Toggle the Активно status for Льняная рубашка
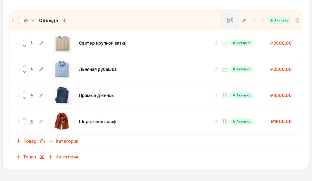The image size is (312, 181). (x=242, y=69)
